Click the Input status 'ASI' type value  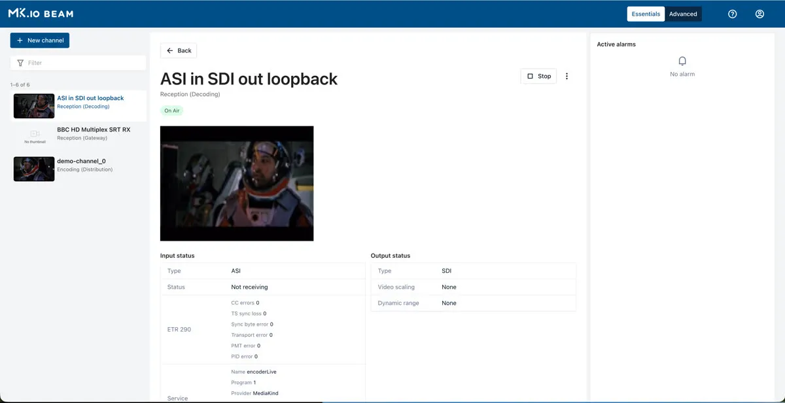[235, 271]
